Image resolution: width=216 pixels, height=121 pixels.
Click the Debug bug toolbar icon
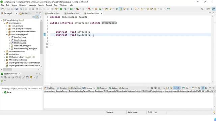[65, 9]
